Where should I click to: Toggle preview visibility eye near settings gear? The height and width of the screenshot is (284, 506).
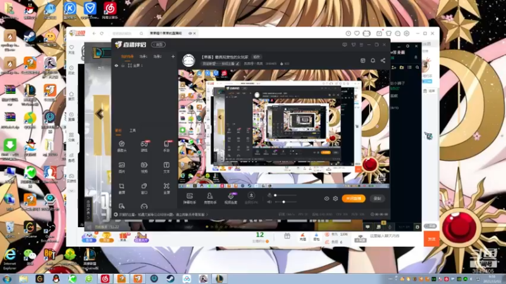(x=326, y=199)
